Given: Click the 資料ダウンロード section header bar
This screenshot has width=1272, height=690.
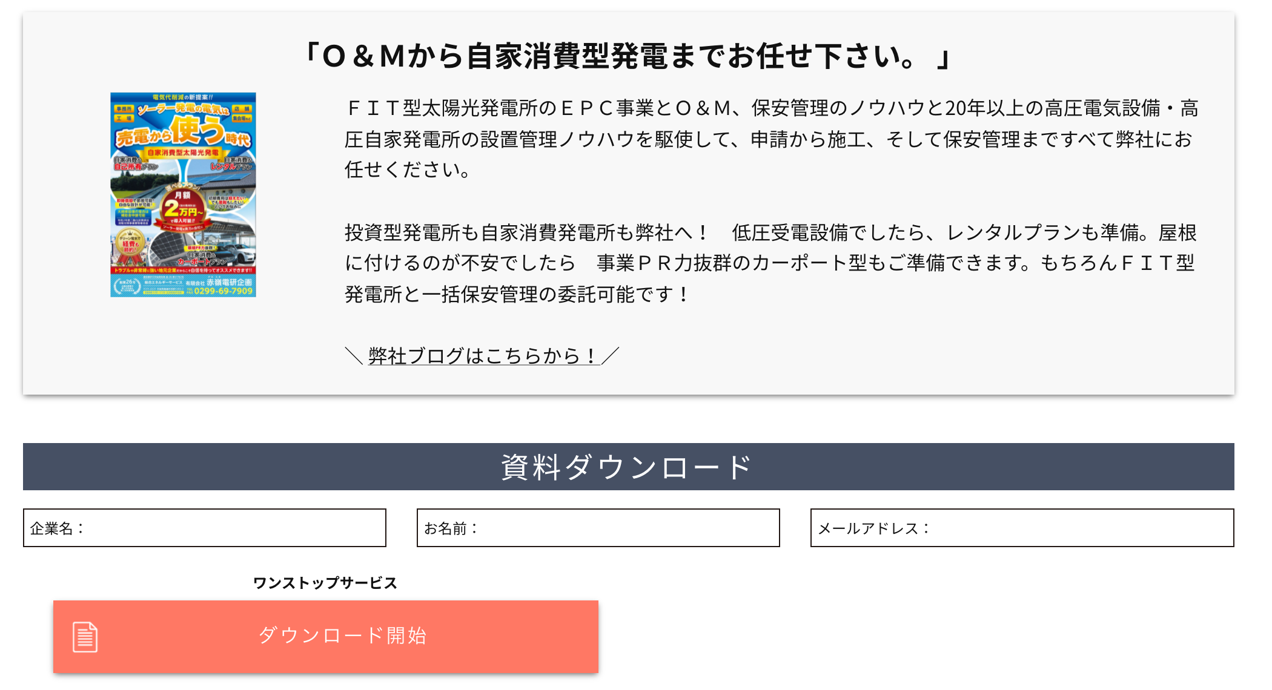Looking at the screenshot, I should click(629, 467).
